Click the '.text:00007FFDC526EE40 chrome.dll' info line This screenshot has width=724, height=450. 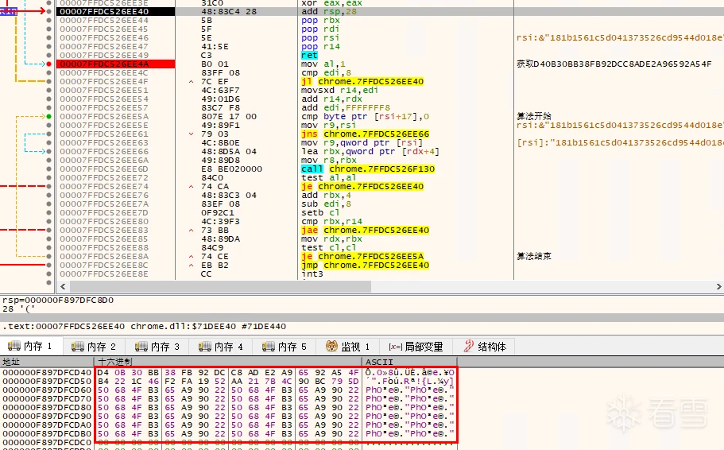point(144,326)
